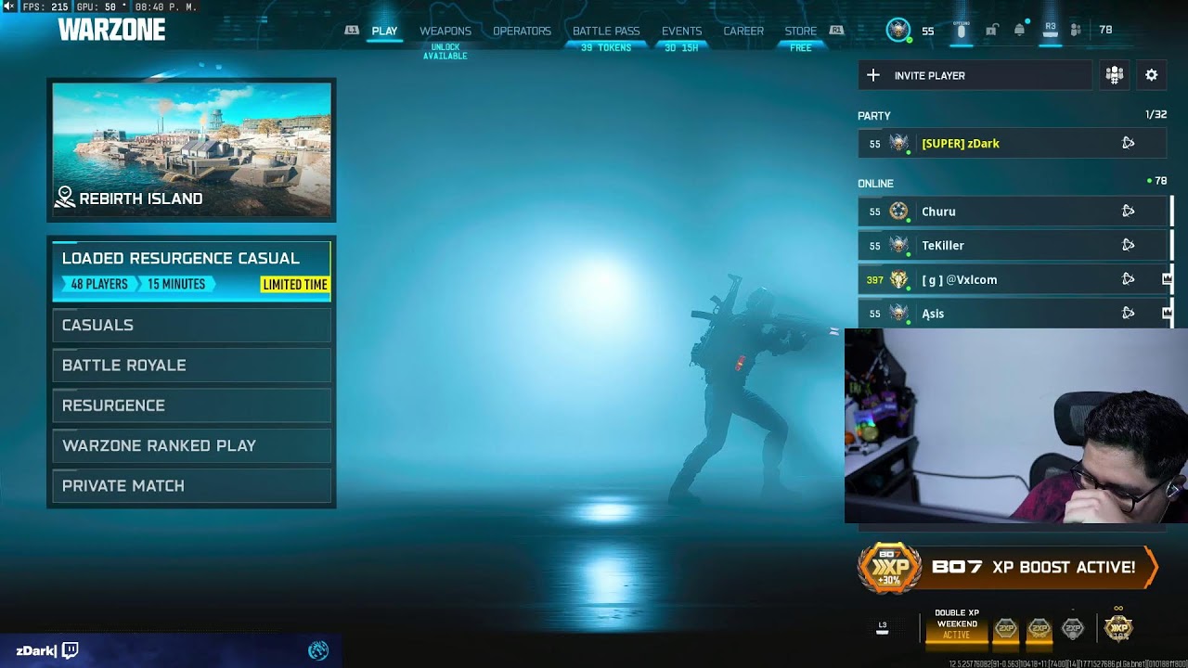
Task: Click the 48 Players label
Action: click(99, 284)
